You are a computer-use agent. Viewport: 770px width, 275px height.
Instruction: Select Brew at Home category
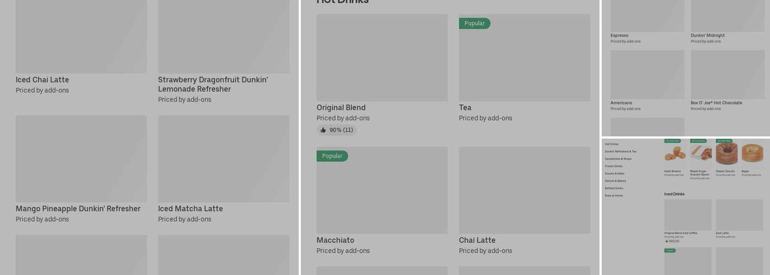click(614, 196)
